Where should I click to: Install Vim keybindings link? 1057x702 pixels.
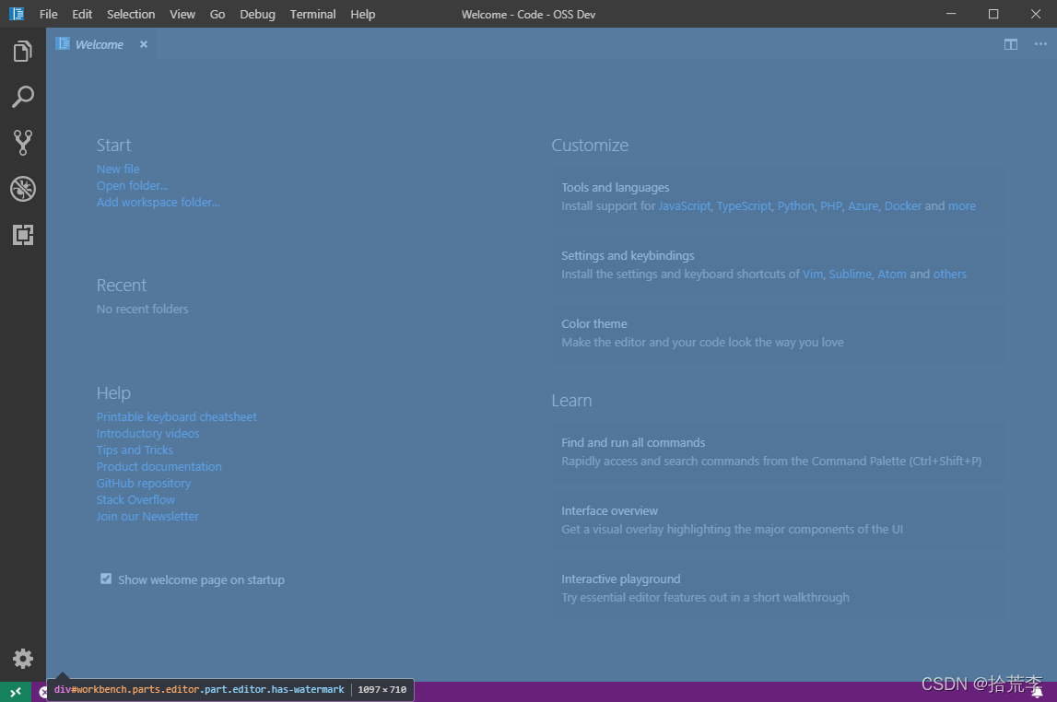point(812,275)
